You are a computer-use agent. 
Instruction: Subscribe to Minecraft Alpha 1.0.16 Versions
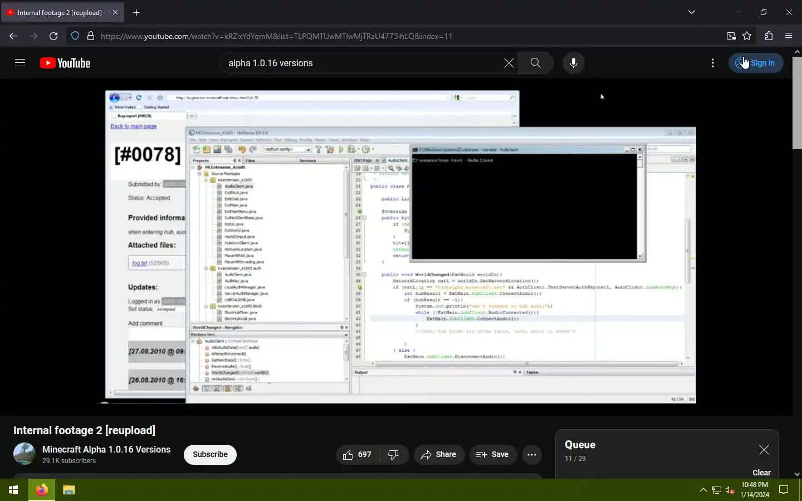click(210, 455)
